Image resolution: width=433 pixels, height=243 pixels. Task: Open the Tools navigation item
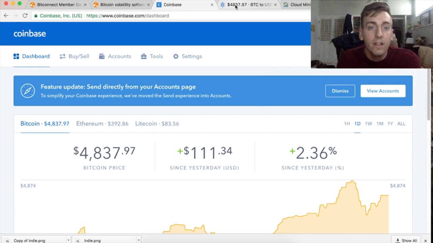pyautogui.click(x=152, y=56)
